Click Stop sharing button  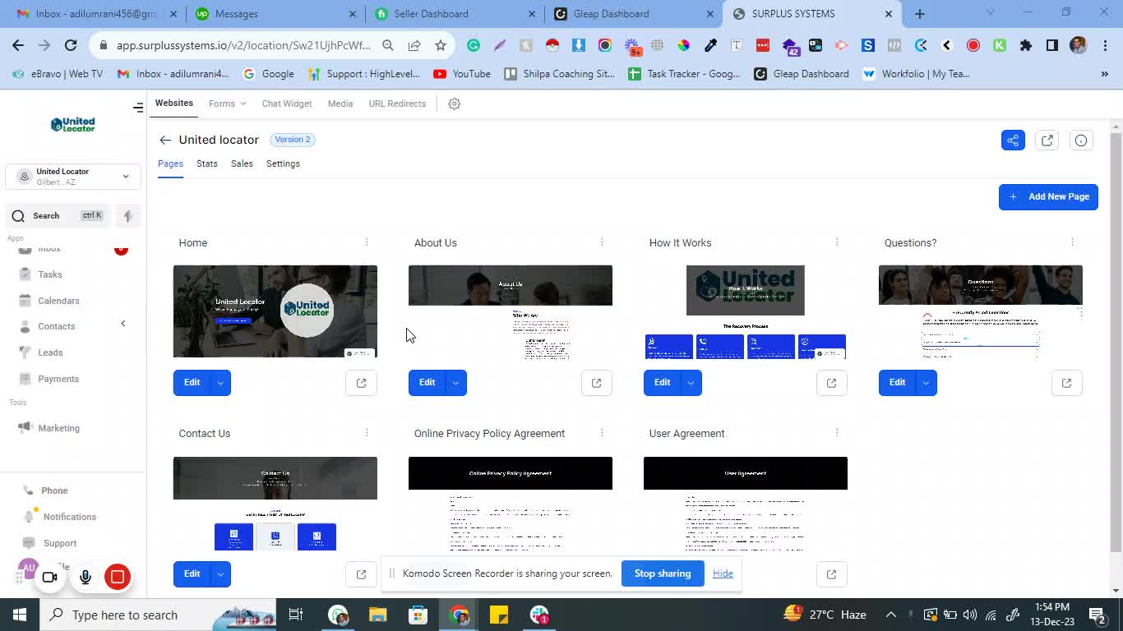click(662, 573)
